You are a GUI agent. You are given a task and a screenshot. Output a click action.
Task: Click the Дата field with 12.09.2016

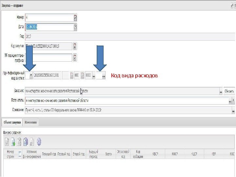point(49,27)
